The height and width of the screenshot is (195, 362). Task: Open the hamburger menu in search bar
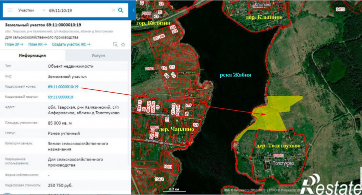9,10
